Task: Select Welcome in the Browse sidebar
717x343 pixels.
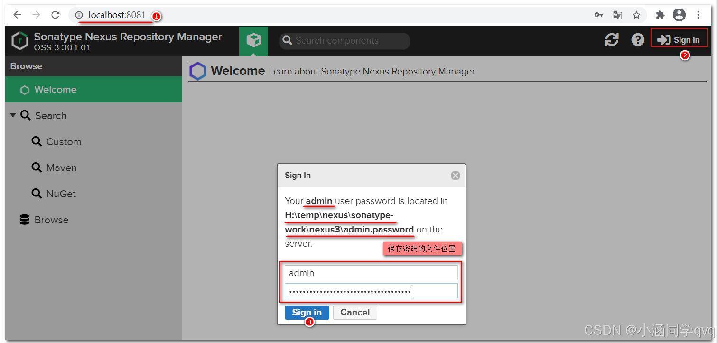Action: tap(93, 90)
